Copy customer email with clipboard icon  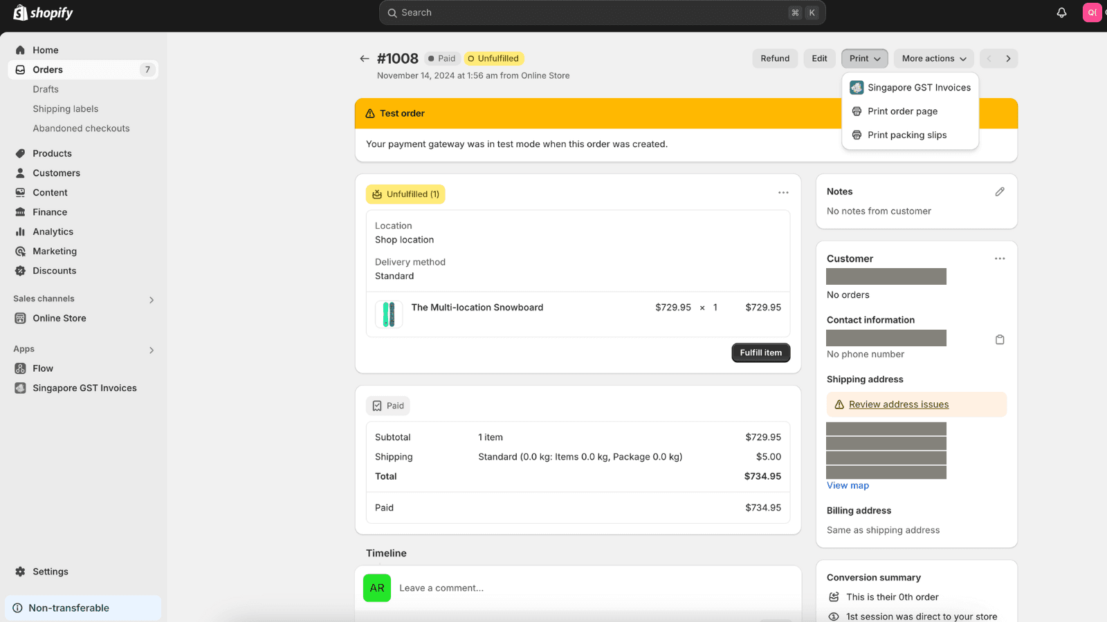(x=999, y=339)
